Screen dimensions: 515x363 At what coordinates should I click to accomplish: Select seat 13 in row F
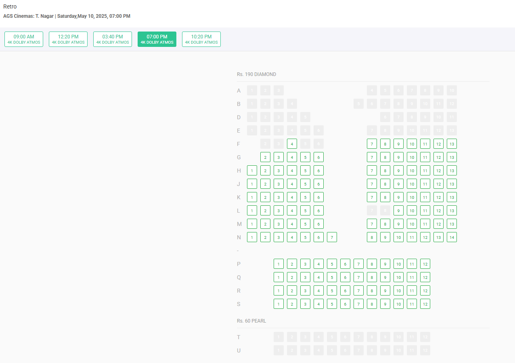pyautogui.click(x=452, y=144)
